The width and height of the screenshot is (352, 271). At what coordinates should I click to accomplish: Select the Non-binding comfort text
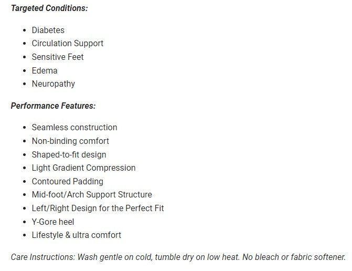click(70, 141)
